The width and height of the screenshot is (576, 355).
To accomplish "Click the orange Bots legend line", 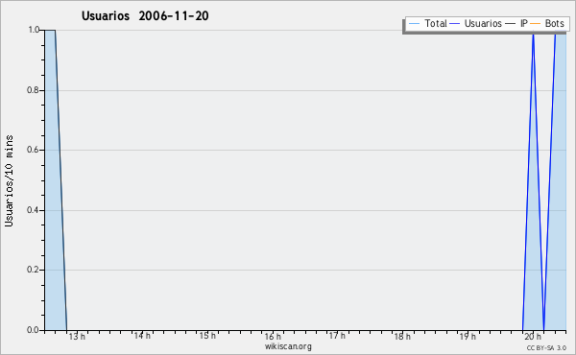I will click(x=536, y=24).
